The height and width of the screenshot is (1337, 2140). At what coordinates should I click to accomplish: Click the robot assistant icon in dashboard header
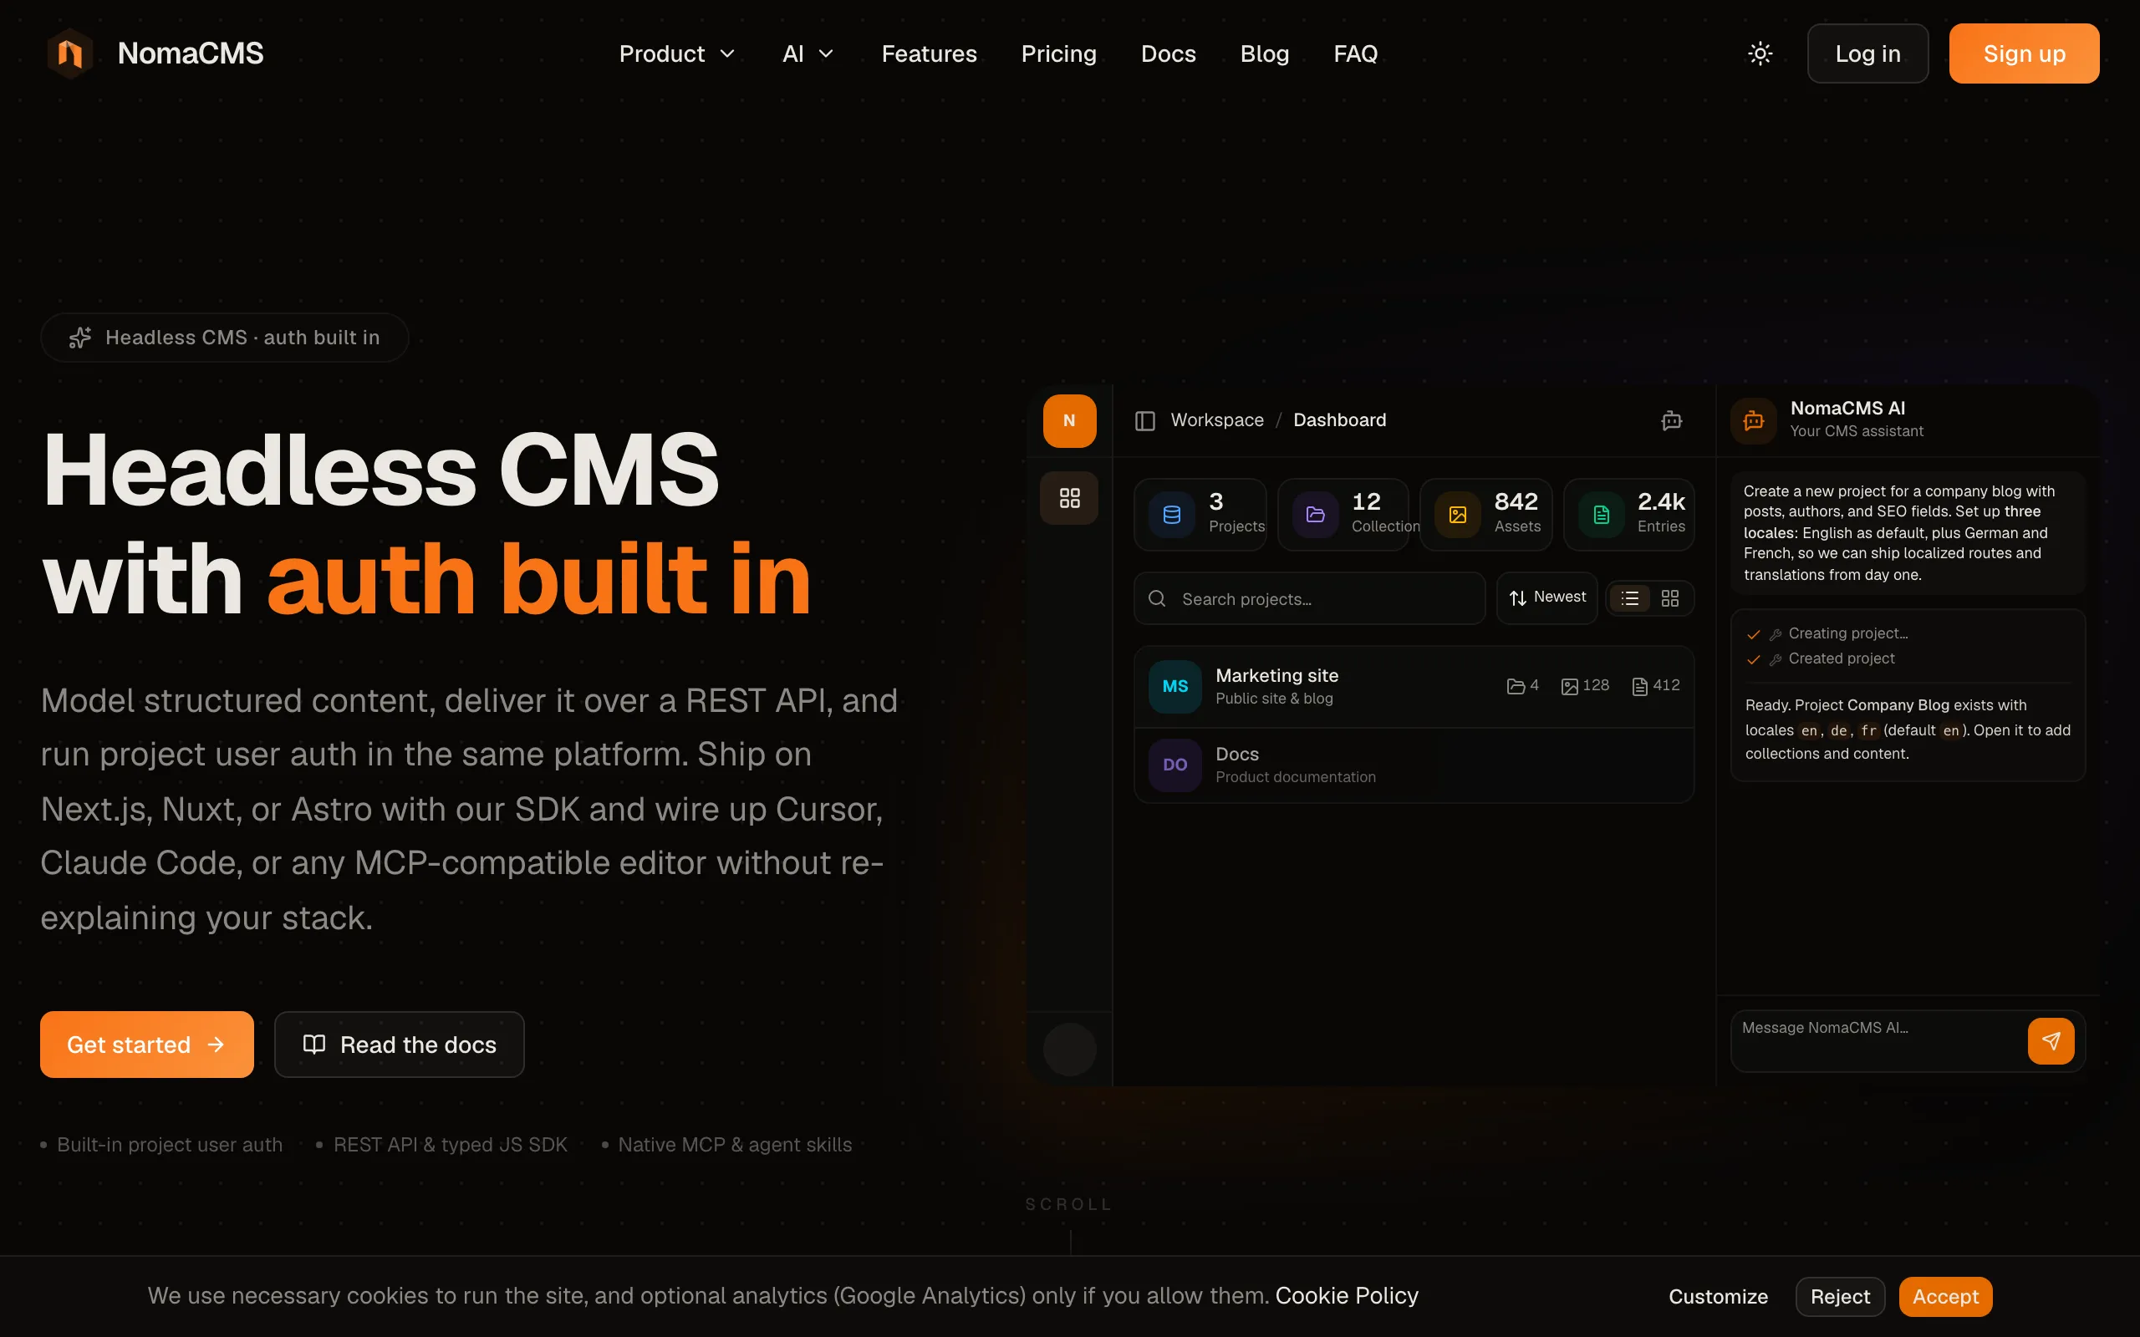point(1671,421)
